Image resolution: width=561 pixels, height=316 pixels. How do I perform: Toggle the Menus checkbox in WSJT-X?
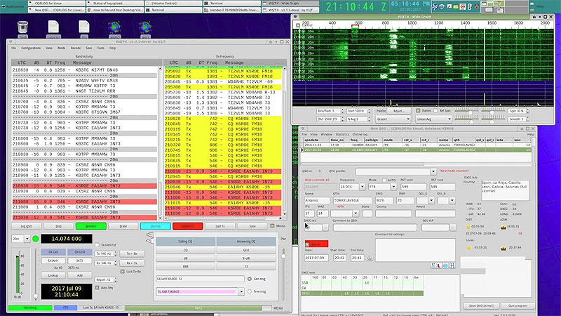(272, 226)
